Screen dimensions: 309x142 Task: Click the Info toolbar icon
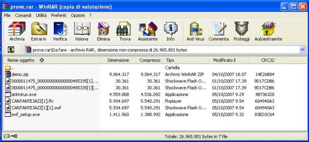(171, 29)
